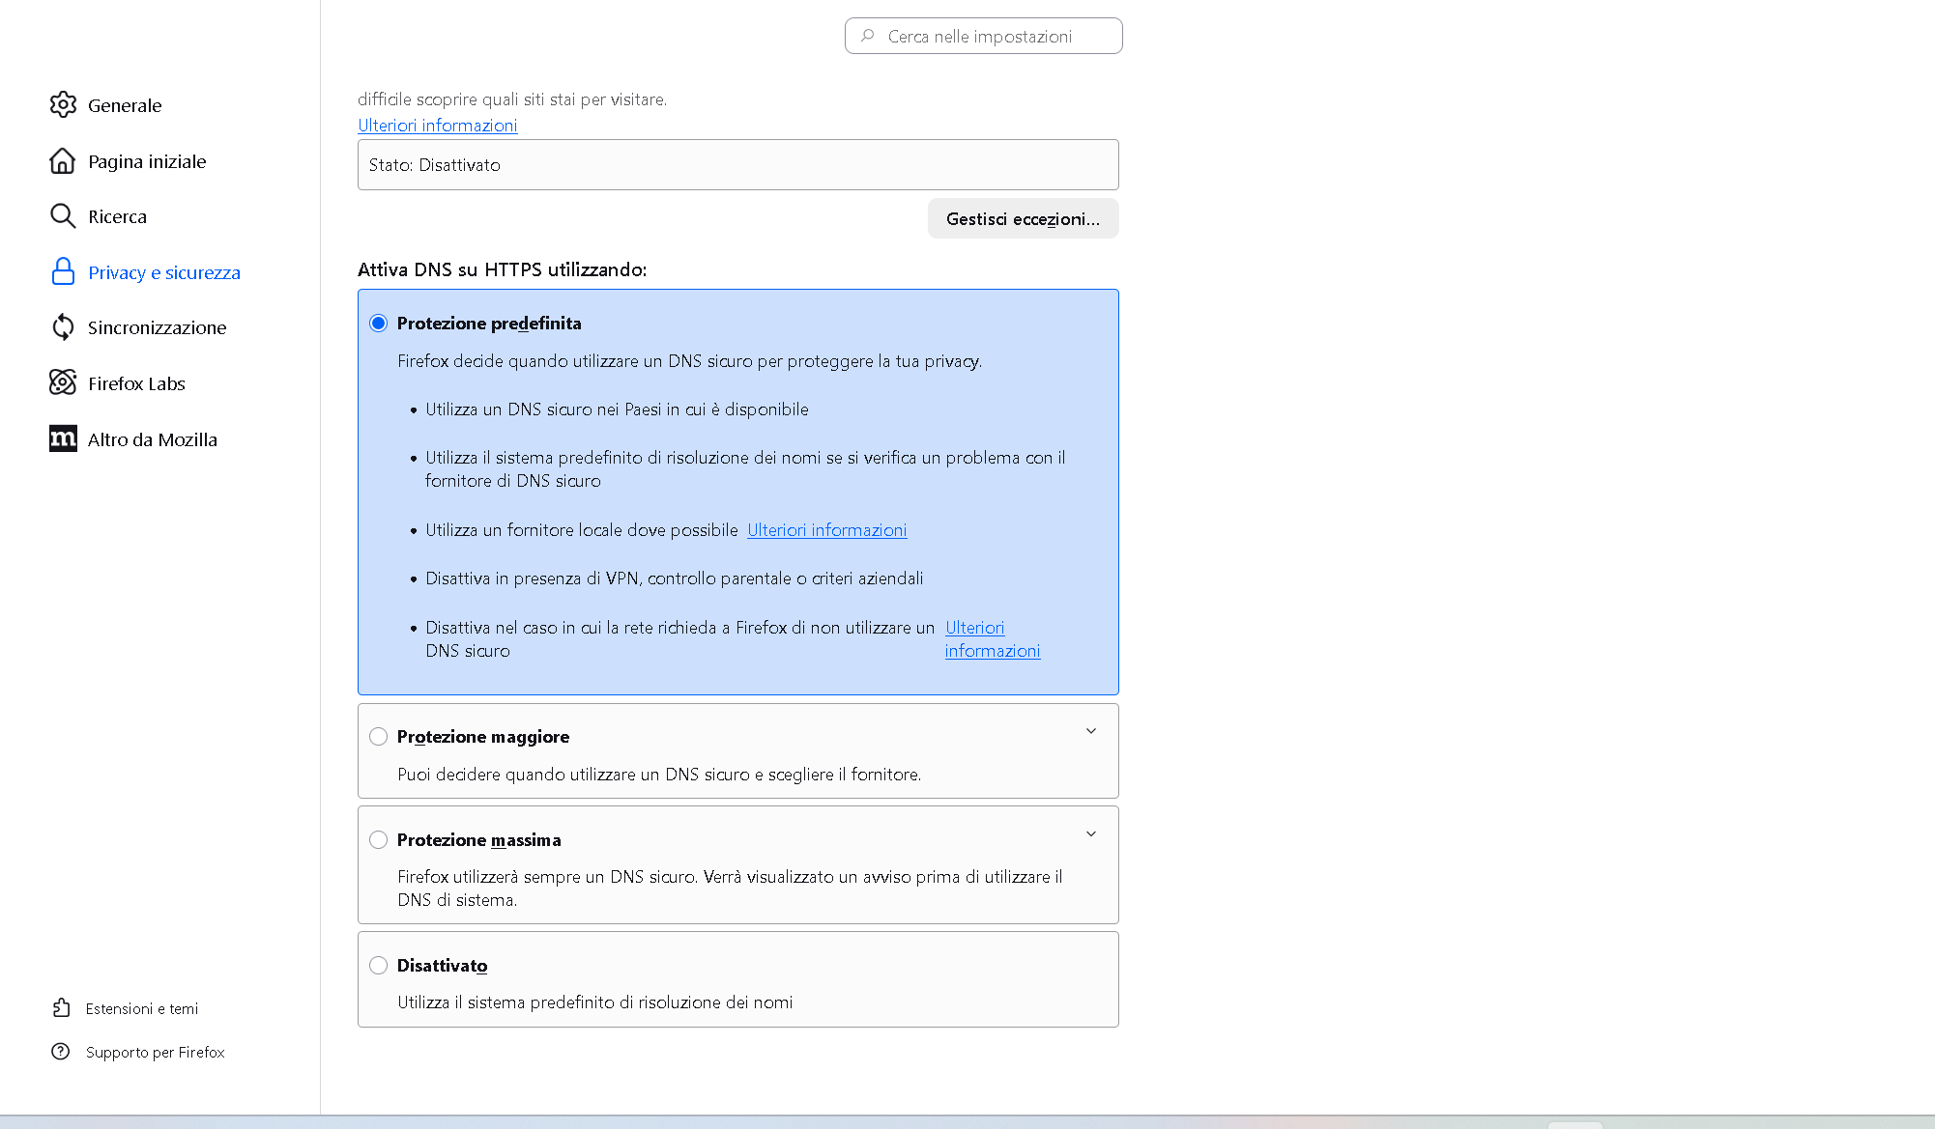
Task: Click the Generale gear icon
Action: pos(63,105)
